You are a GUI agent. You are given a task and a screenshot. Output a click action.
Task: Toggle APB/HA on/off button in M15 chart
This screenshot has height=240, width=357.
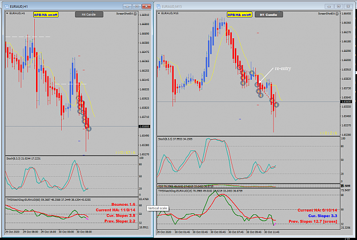click(239, 15)
